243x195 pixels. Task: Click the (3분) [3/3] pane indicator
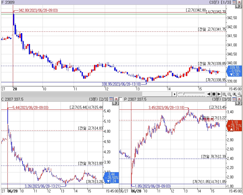click(x=222, y=99)
